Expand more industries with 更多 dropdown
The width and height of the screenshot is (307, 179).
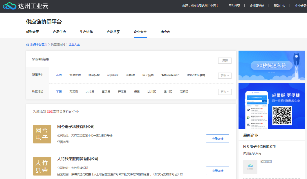225,75
